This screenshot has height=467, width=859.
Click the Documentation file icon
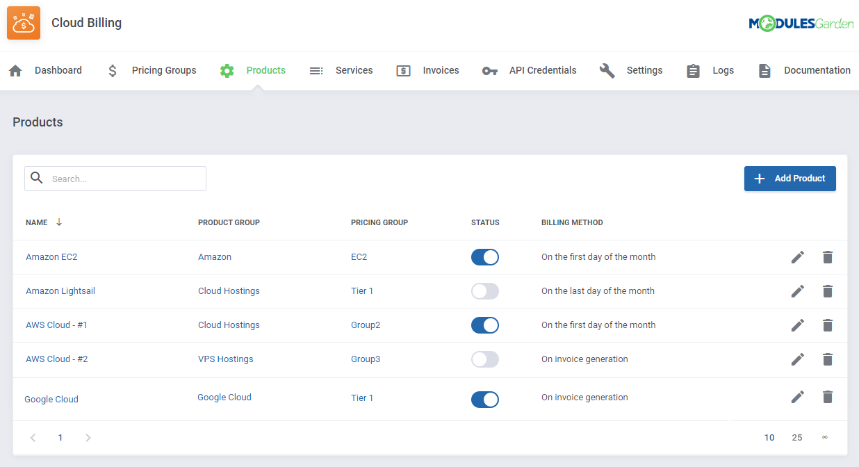pos(764,70)
